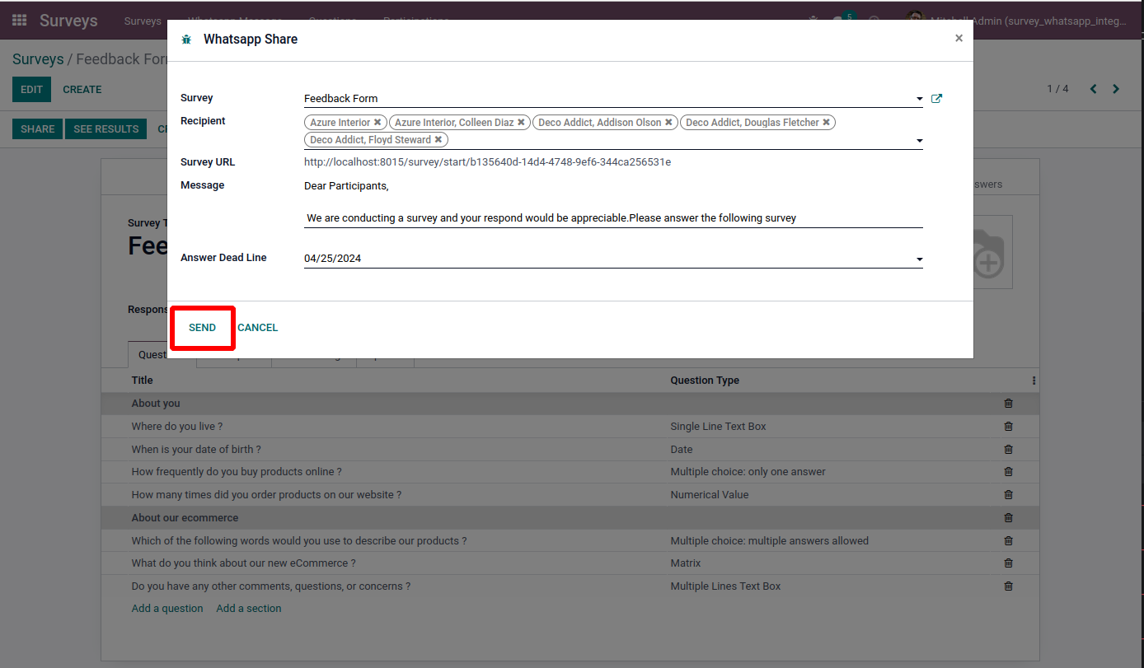
Task: Open the apps grid menu
Action: coord(19,21)
